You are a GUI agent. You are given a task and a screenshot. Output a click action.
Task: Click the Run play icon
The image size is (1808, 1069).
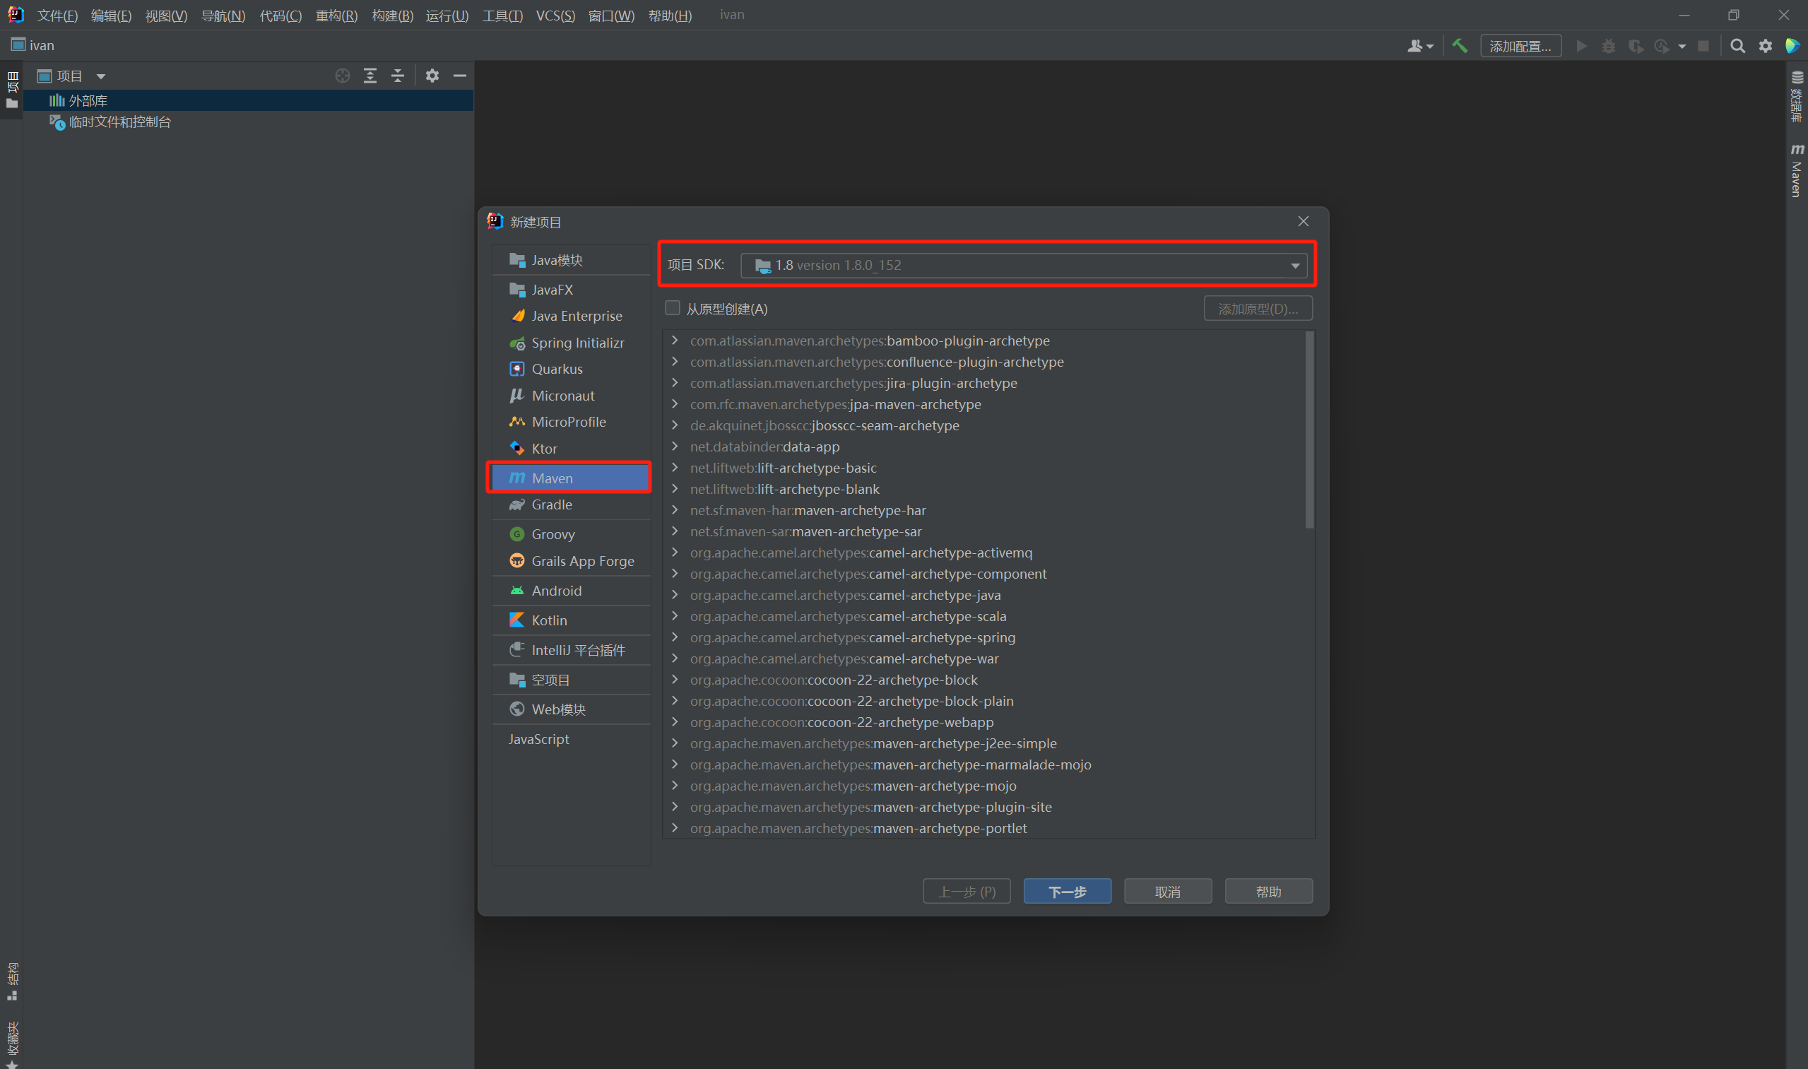pos(1581,46)
